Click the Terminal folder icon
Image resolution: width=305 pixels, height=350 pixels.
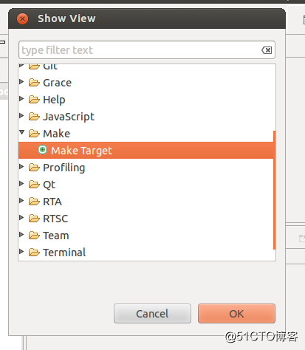34,253
